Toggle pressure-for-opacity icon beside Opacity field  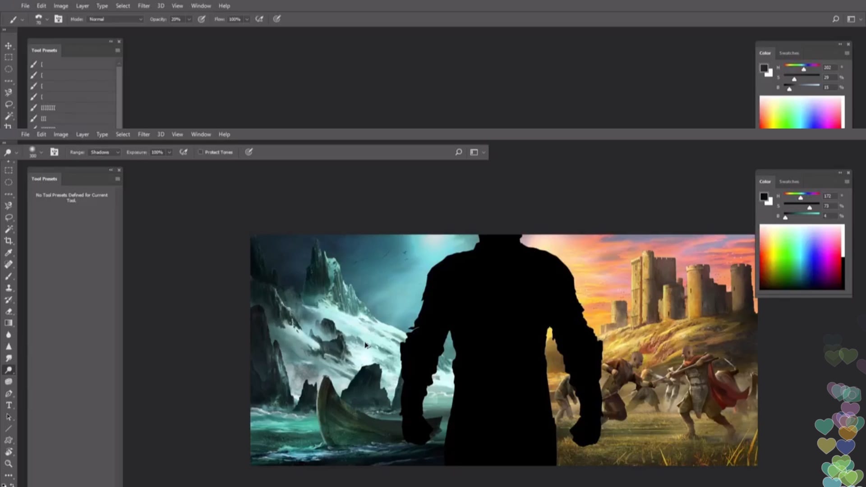pyautogui.click(x=202, y=19)
